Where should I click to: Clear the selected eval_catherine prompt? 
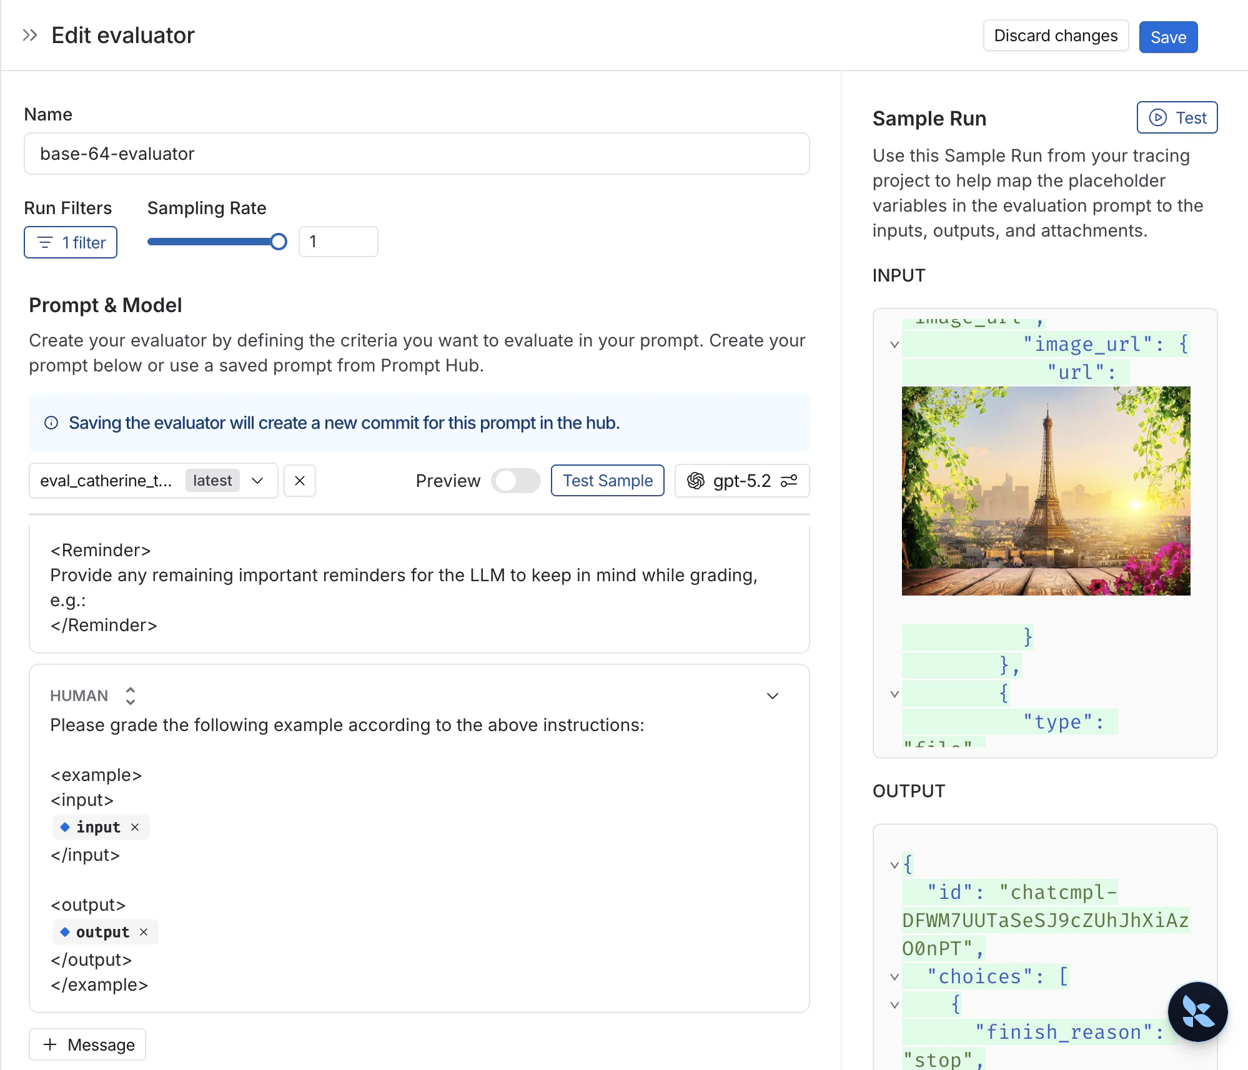click(x=300, y=481)
